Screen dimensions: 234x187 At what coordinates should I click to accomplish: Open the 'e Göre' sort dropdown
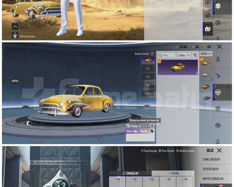(x=184, y=55)
